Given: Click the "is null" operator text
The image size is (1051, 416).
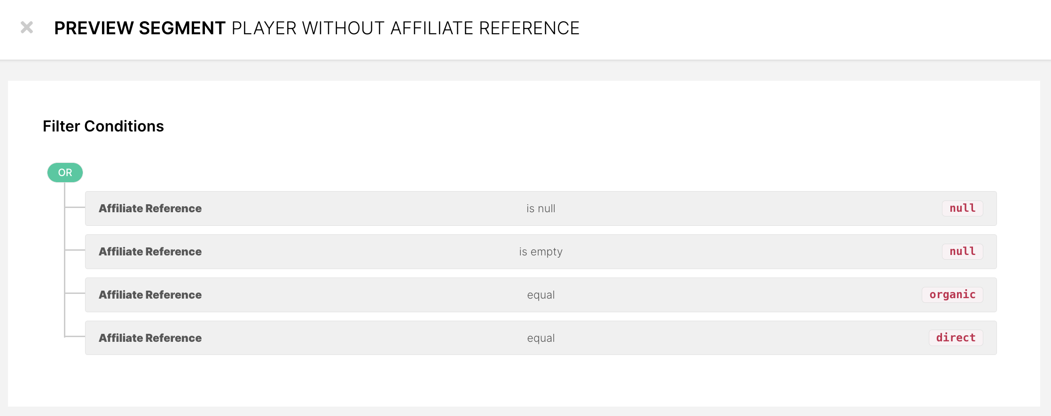Looking at the screenshot, I should (x=541, y=208).
